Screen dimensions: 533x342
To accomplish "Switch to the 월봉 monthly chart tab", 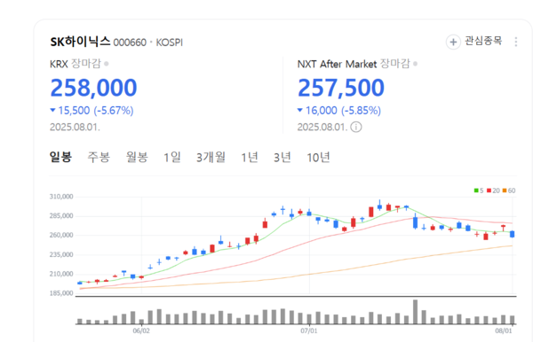I will pyautogui.click(x=137, y=157).
